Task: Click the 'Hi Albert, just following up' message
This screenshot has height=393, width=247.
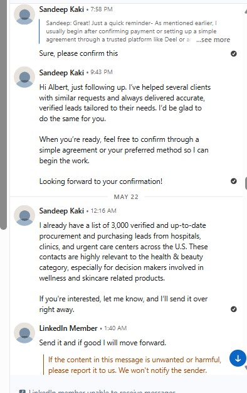Action: coord(125,134)
